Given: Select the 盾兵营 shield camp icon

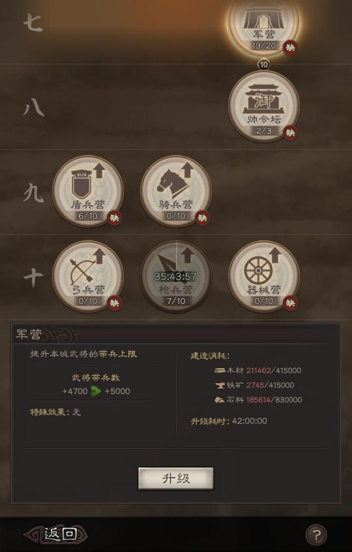Looking at the screenshot, I should pos(88,191).
